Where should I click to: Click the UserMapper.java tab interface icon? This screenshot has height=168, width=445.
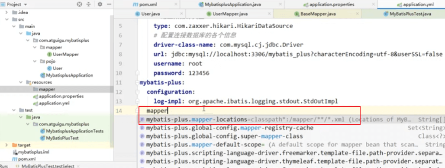coord(209,13)
